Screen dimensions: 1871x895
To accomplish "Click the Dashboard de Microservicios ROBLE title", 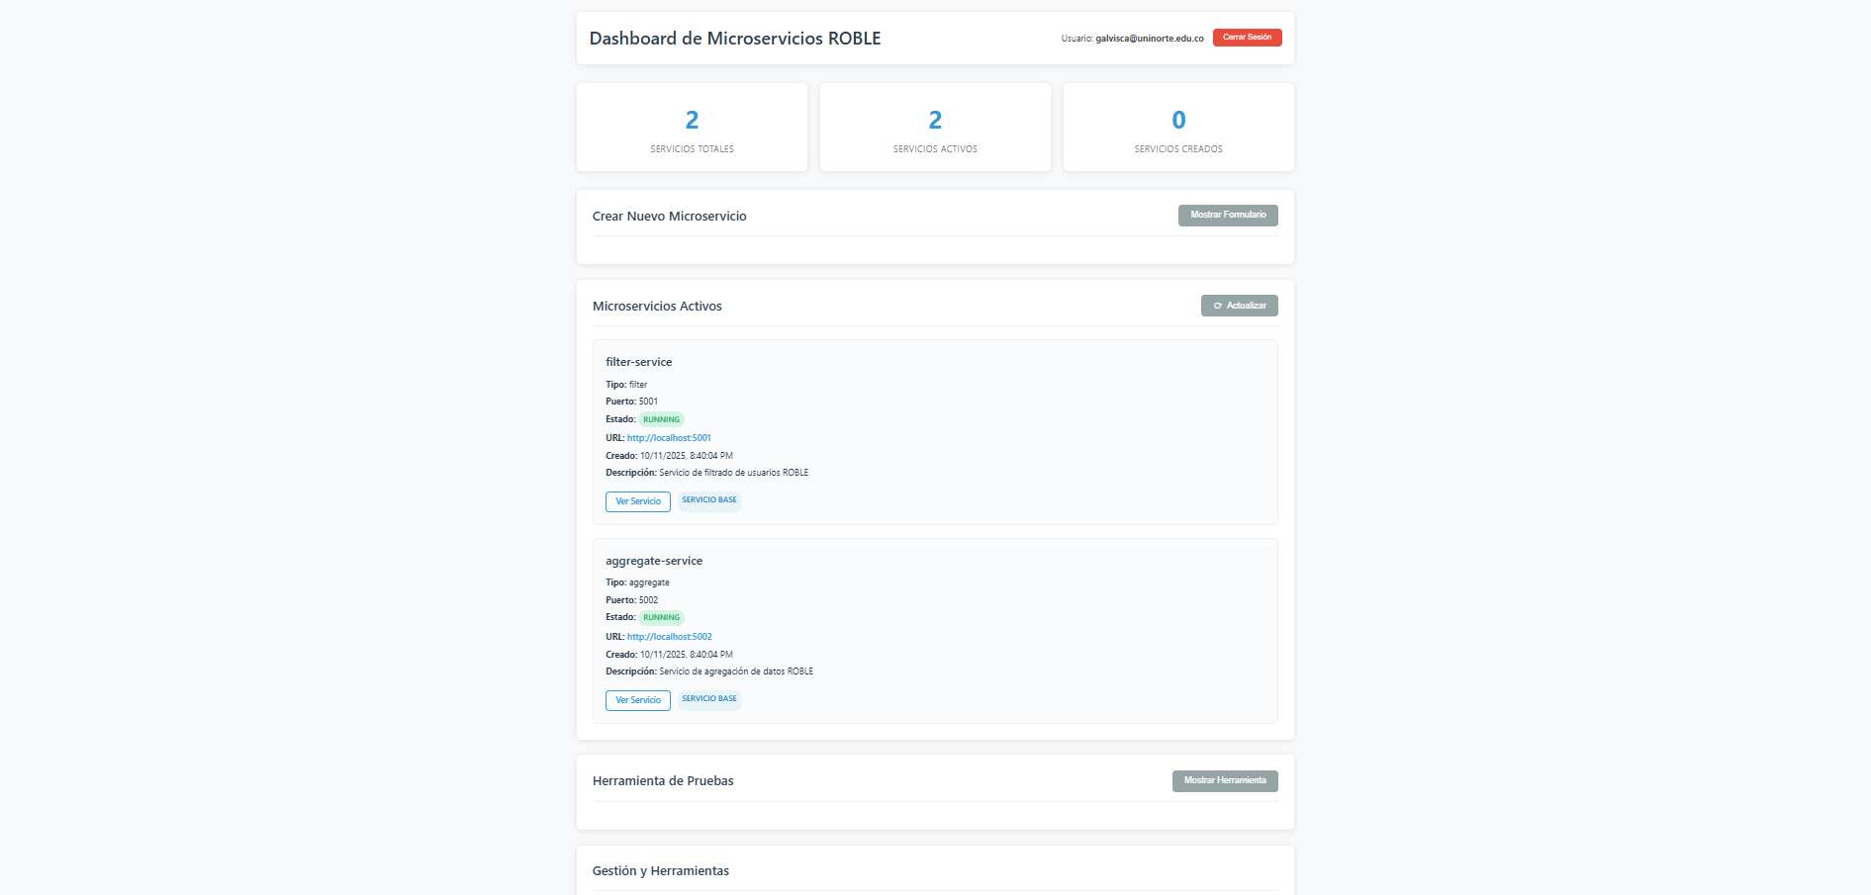I will click(734, 39).
